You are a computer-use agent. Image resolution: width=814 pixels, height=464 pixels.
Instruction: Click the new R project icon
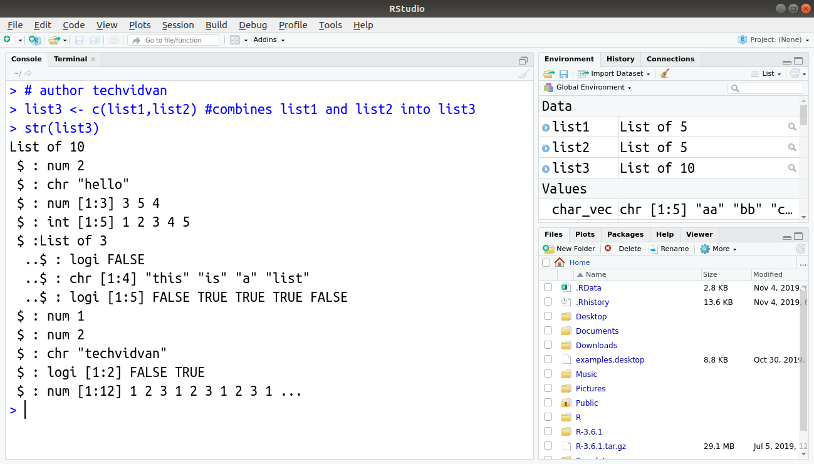35,39
